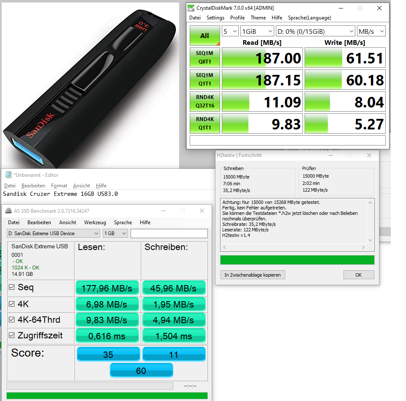Open Hilfe menu in CrystalDiskMark

coord(277,18)
